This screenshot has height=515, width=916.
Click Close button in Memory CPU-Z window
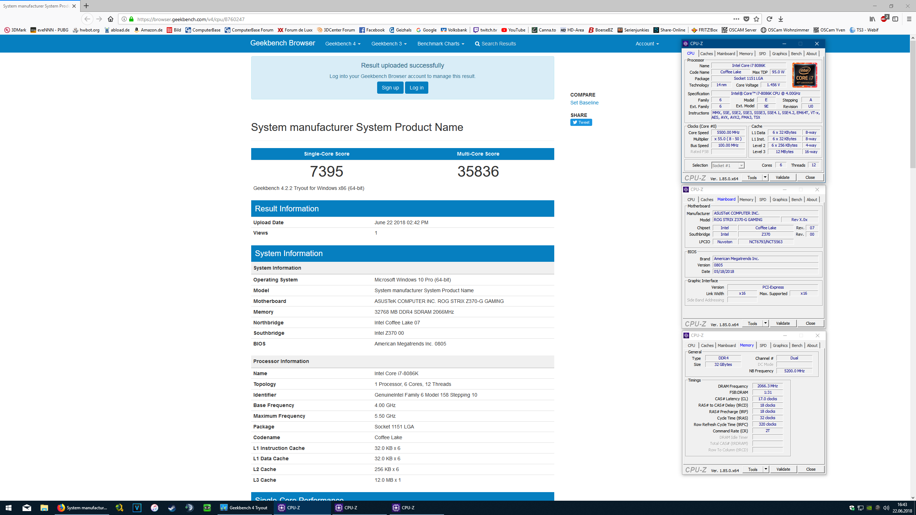[811, 469]
